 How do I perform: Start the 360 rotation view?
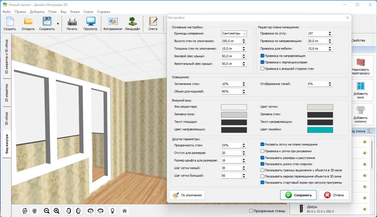pyautogui.click(x=25, y=211)
